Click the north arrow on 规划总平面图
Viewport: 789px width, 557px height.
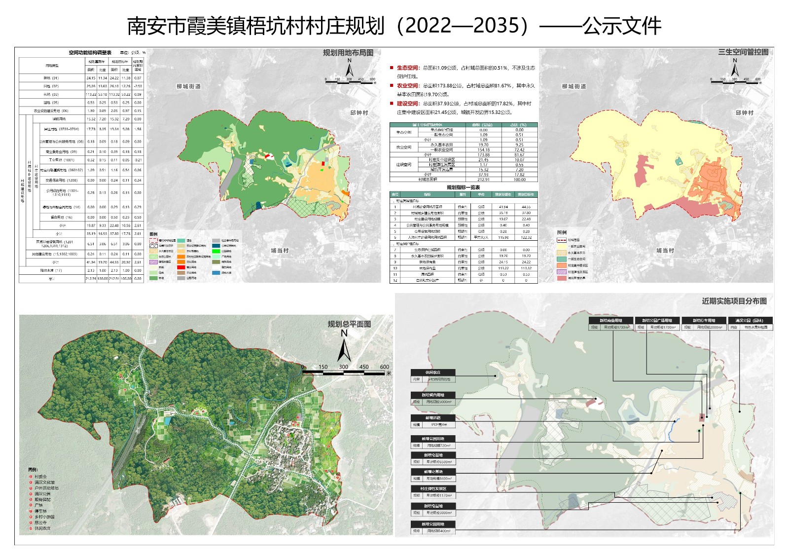coord(344,345)
